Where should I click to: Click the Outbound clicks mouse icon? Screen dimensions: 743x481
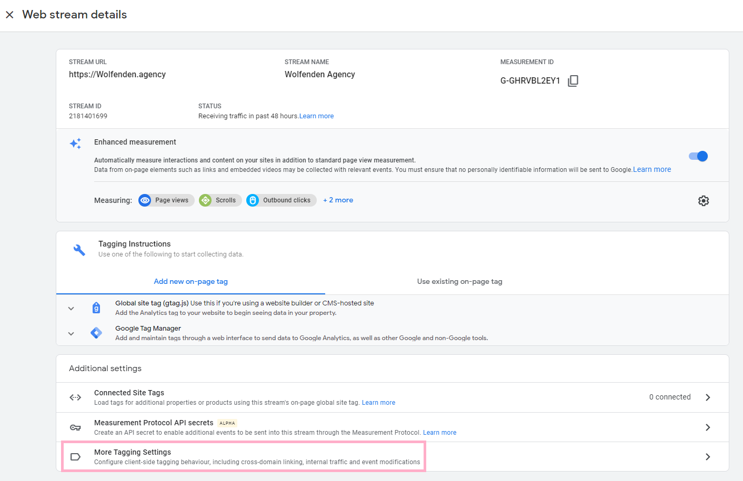[253, 200]
